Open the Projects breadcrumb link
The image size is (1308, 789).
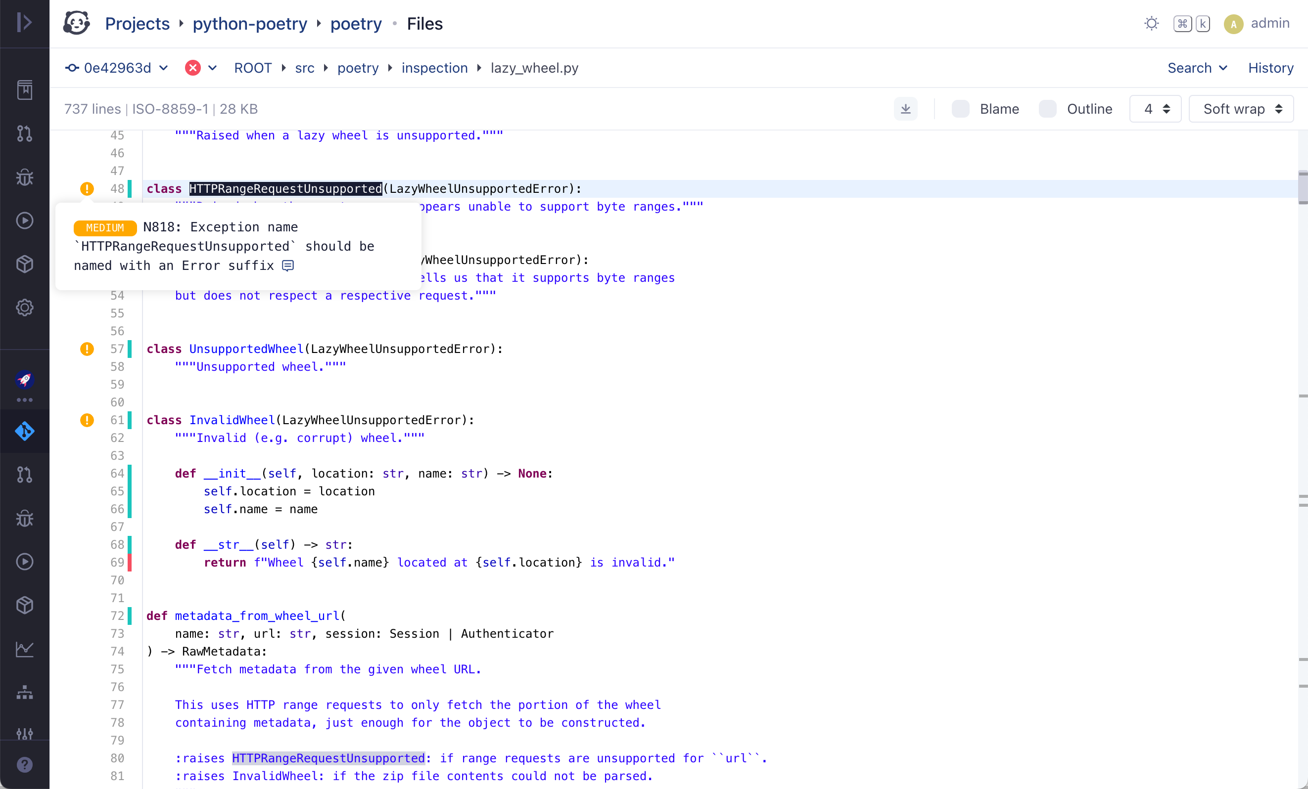[137, 23]
